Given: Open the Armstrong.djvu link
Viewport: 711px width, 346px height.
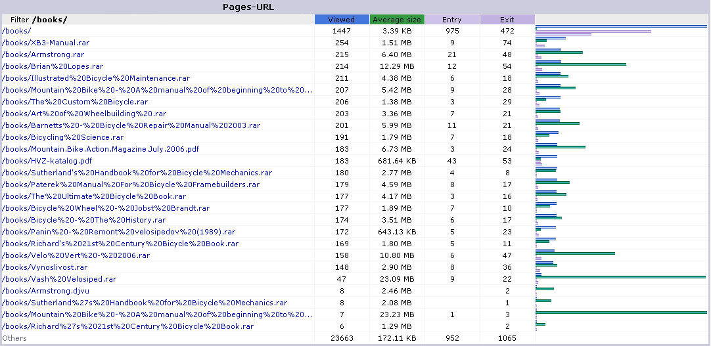Looking at the screenshot, I should [44, 291].
